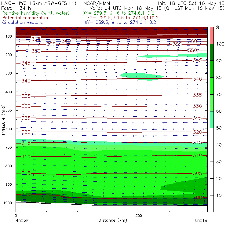Click the colorbar '80' tick label

point(219,78)
